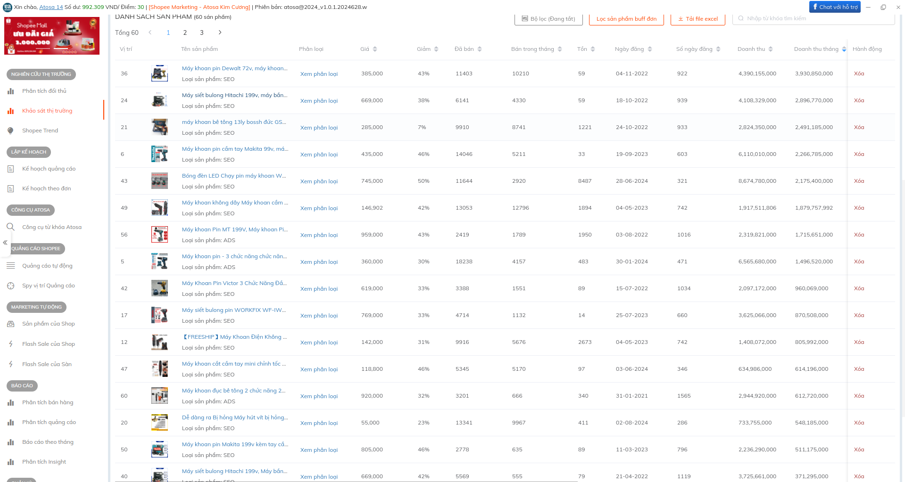The height and width of the screenshot is (482, 905).
Task: Open pagination page 3
Action: pyautogui.click(x=202, y=33)
